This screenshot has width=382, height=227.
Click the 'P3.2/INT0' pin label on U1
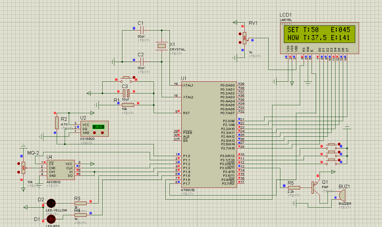tap(227, 164)
